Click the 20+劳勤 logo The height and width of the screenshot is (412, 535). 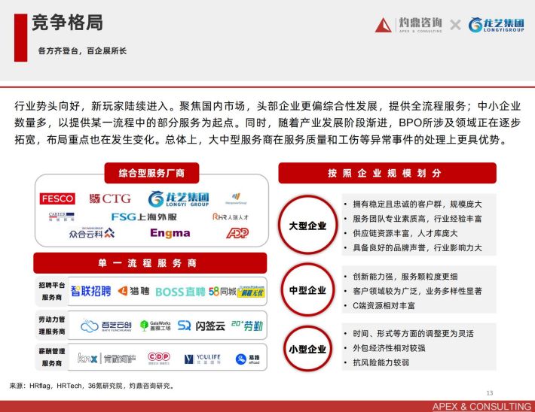247,326
